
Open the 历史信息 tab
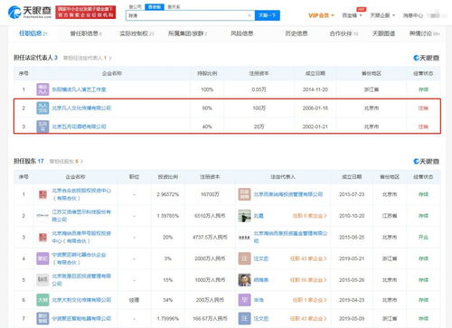297,33
